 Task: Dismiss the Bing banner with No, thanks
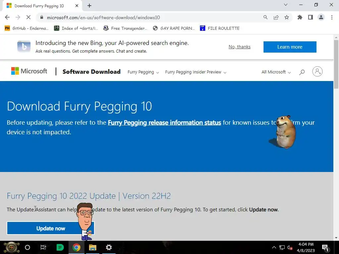click(x=240, y=47)
